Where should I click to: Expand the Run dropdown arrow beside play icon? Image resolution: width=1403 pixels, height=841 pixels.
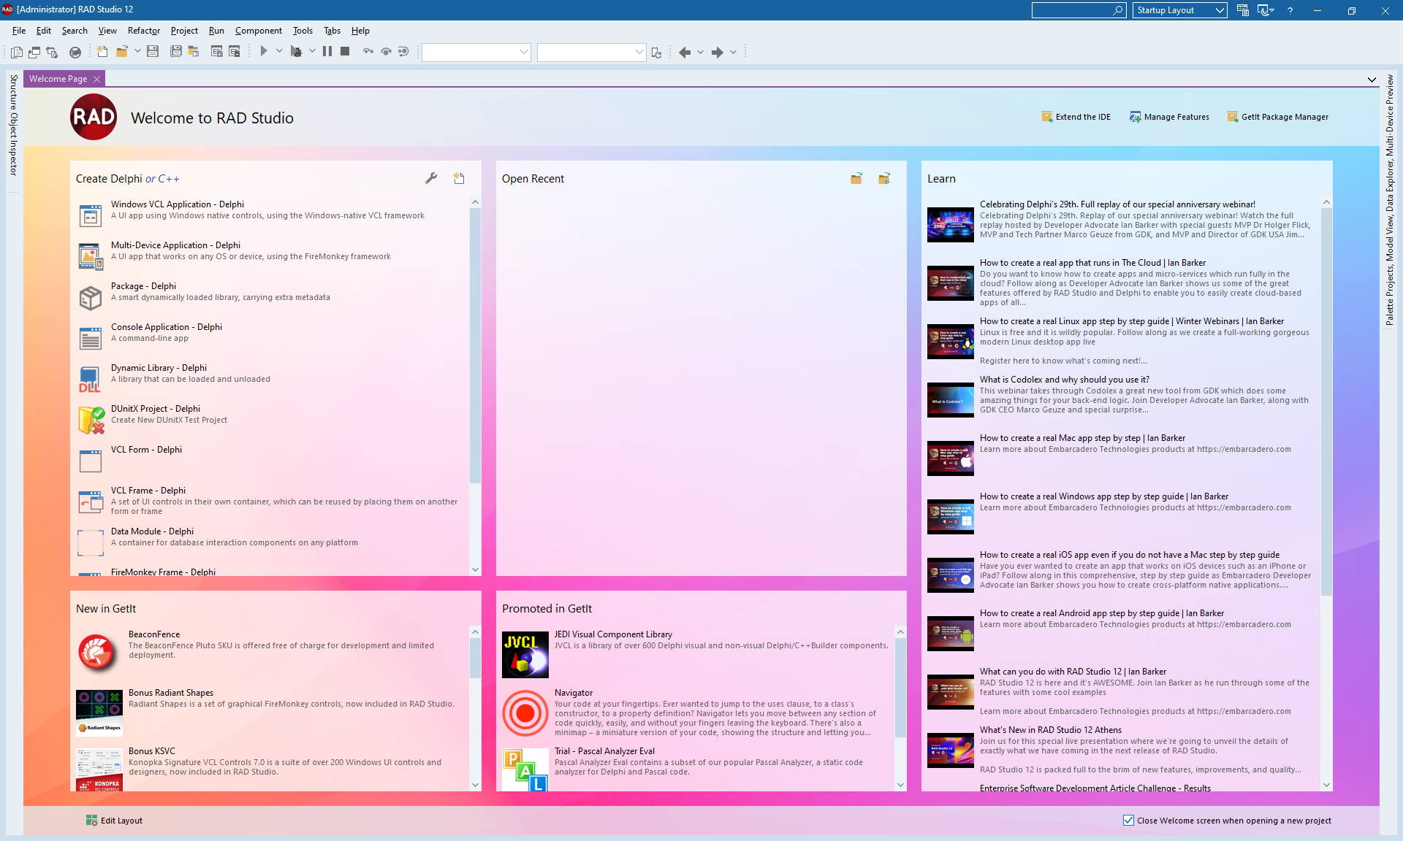(x=279, y=52)
